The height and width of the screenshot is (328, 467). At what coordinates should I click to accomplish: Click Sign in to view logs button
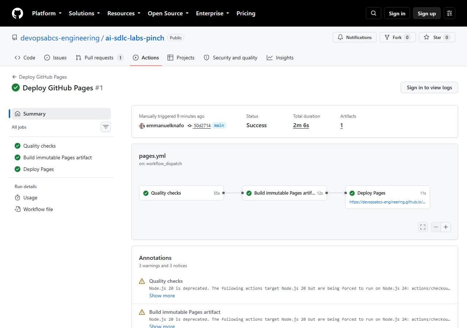click(x=429, y=87)
